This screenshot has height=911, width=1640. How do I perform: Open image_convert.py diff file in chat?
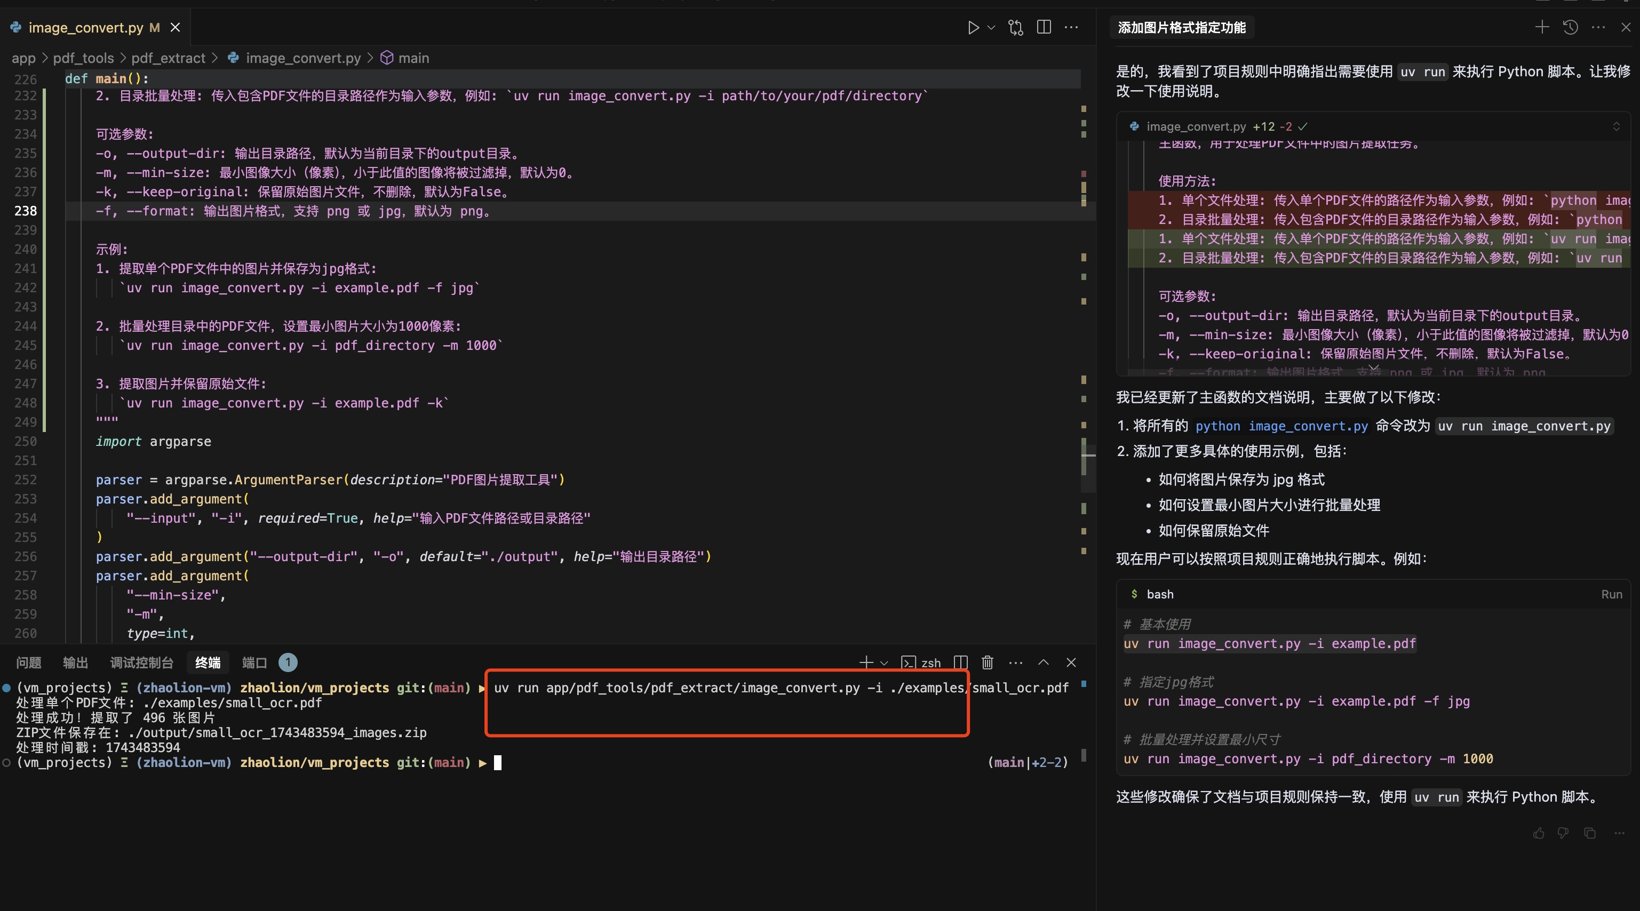click(x=1196, y=127)
